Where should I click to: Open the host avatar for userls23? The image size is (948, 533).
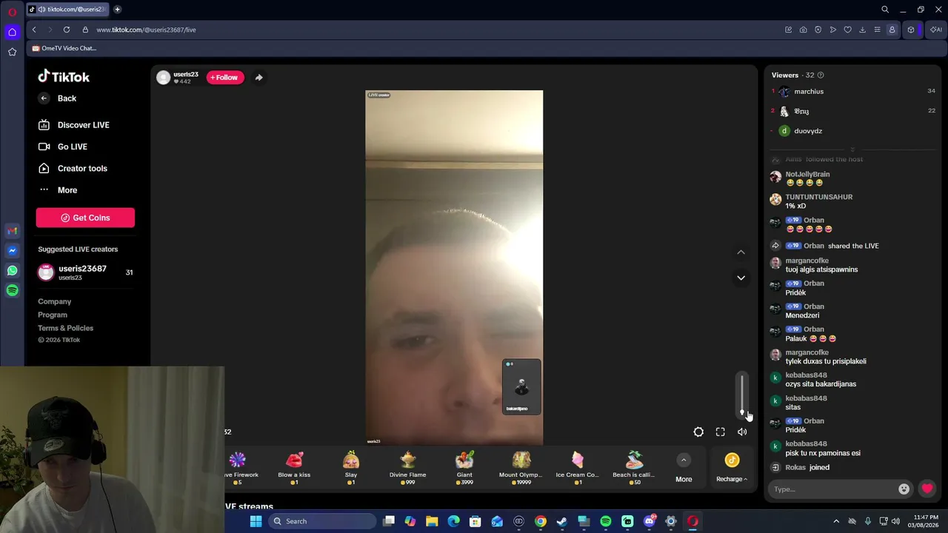(x=163, y=78)
